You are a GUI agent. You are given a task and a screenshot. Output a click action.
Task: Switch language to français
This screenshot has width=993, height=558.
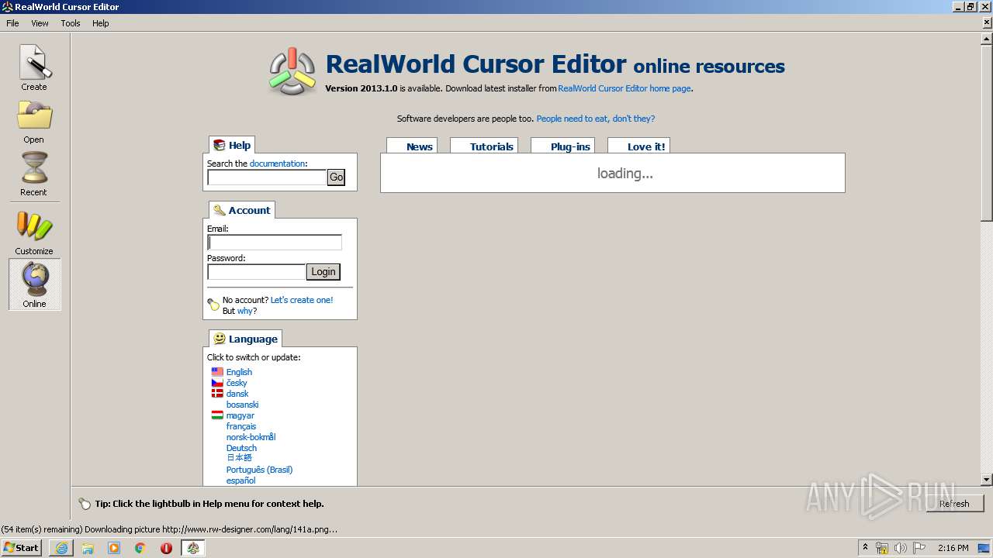click(241, 426)
